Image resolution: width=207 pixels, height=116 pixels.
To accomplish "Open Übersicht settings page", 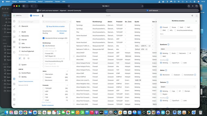I will pyautogui.click(x=25, y=26).
